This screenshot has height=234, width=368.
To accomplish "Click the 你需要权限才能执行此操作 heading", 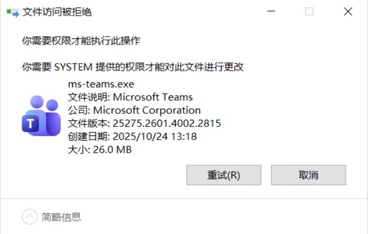I will (x=81, y=40).
